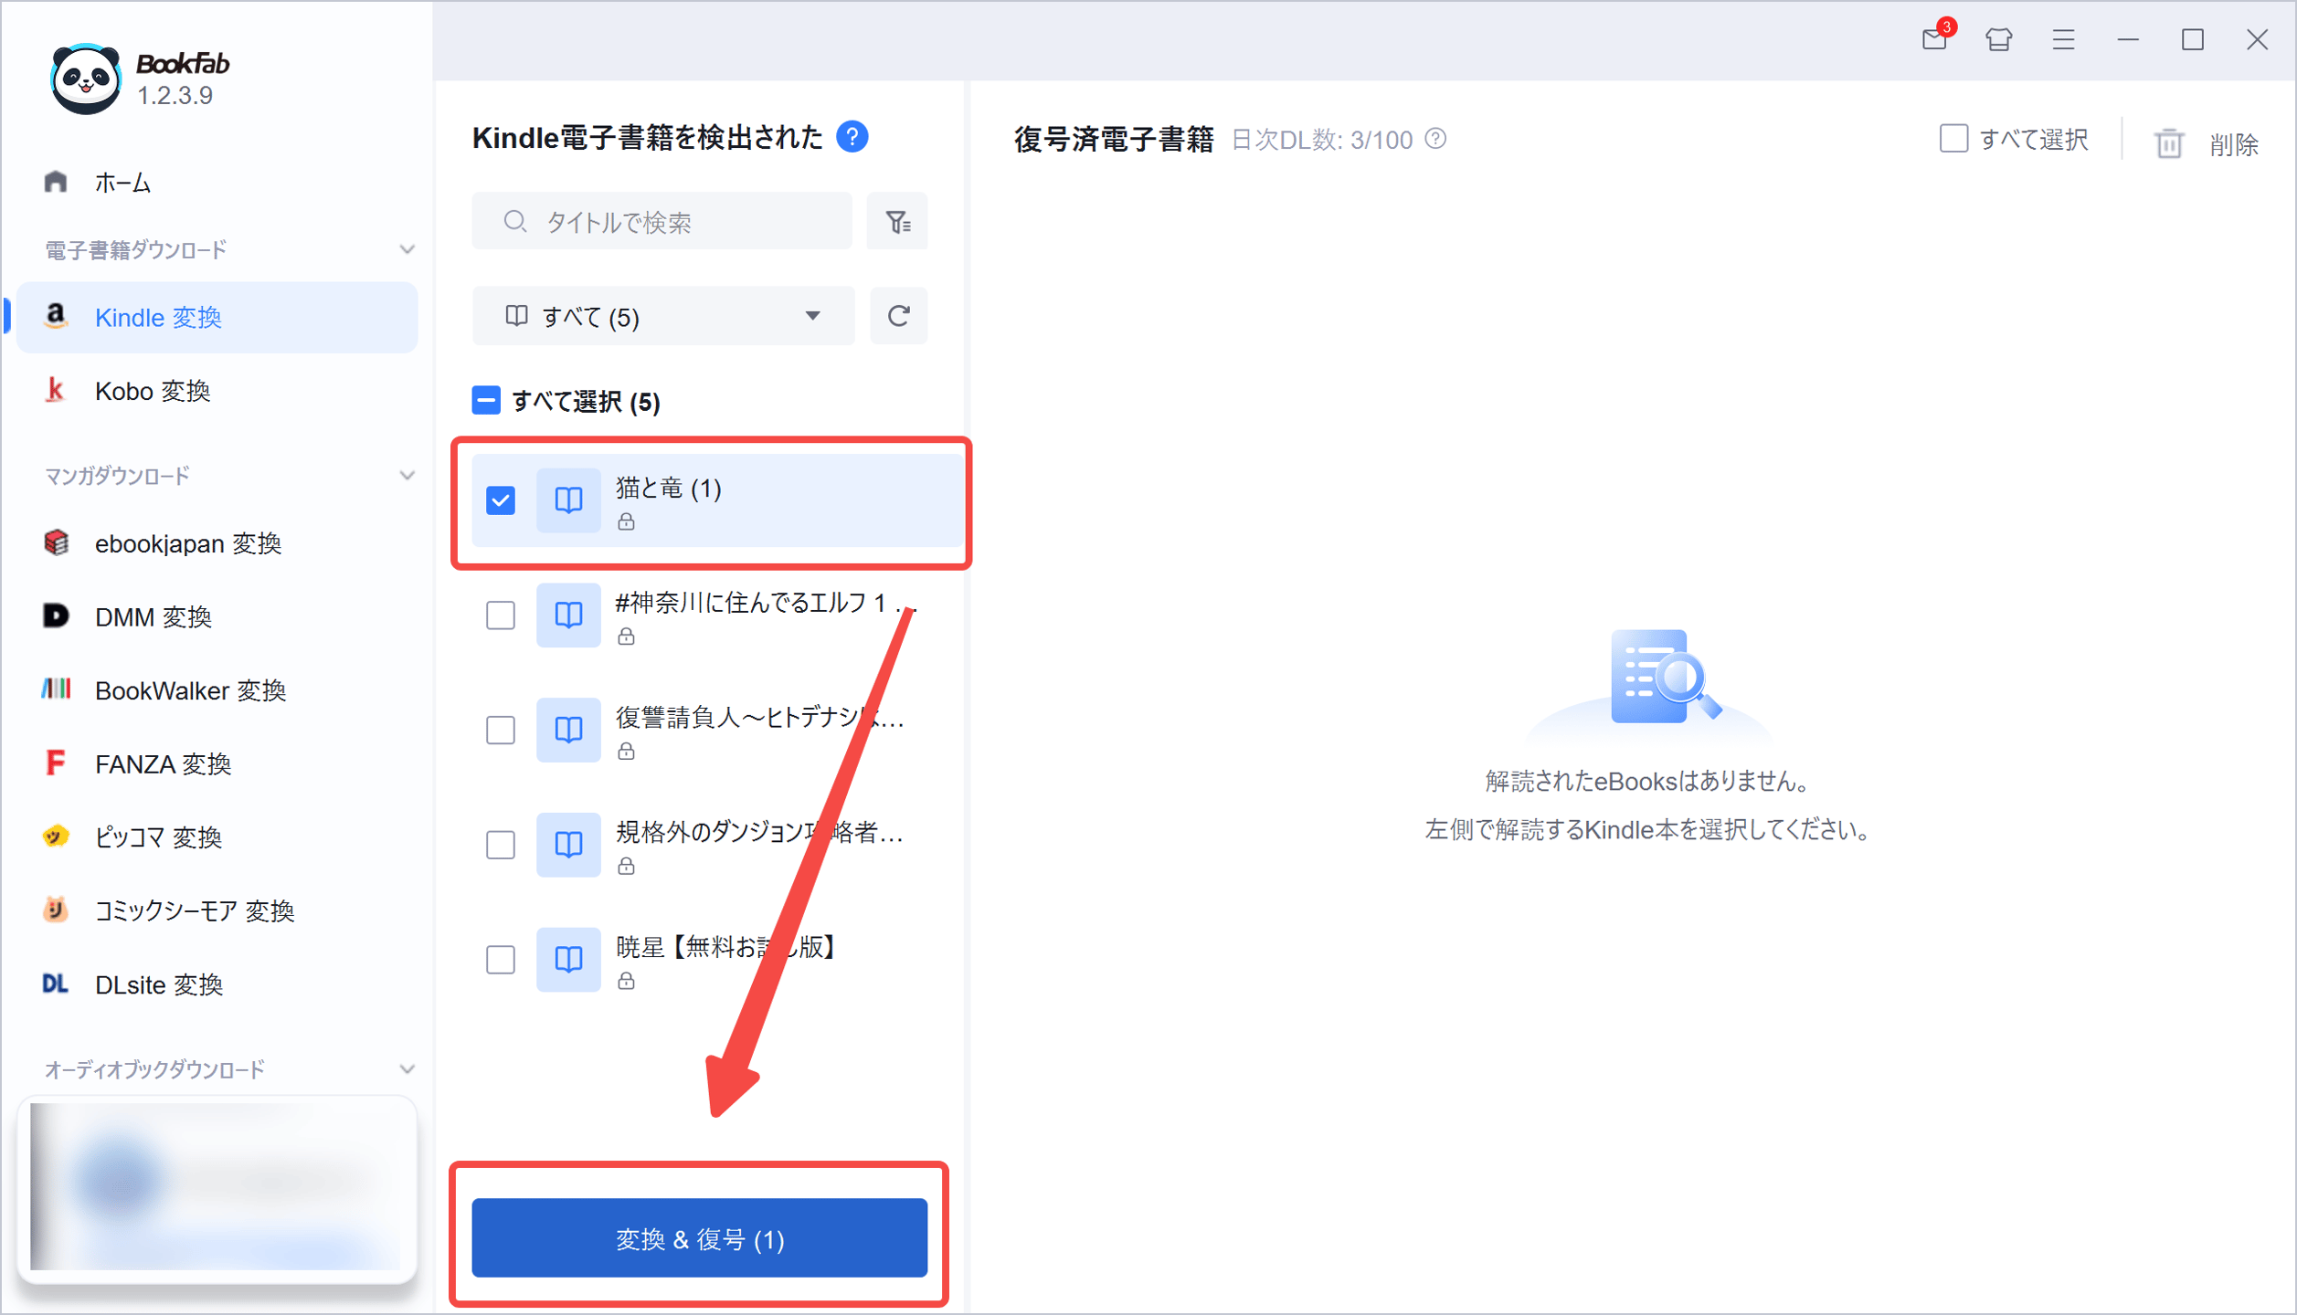The image size is (2297, 1315).
Task: Click the search magnifier icon
Action: point(515,221)
